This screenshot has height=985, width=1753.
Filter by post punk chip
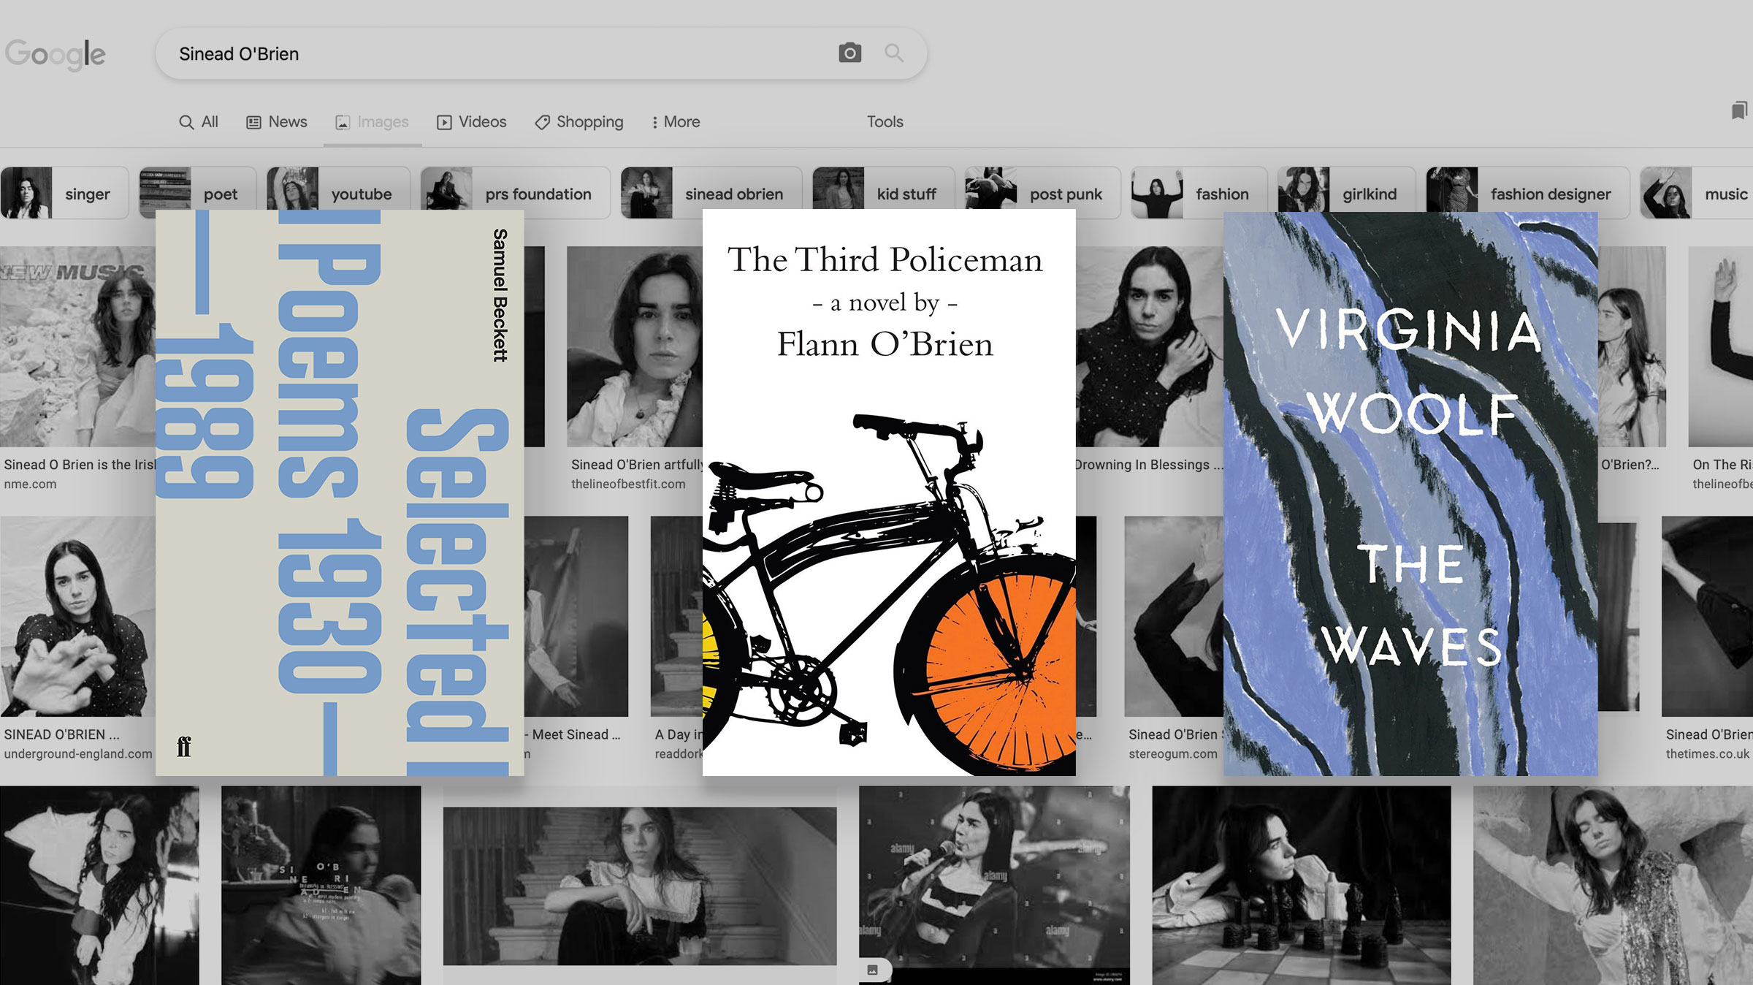point(1042,193)
